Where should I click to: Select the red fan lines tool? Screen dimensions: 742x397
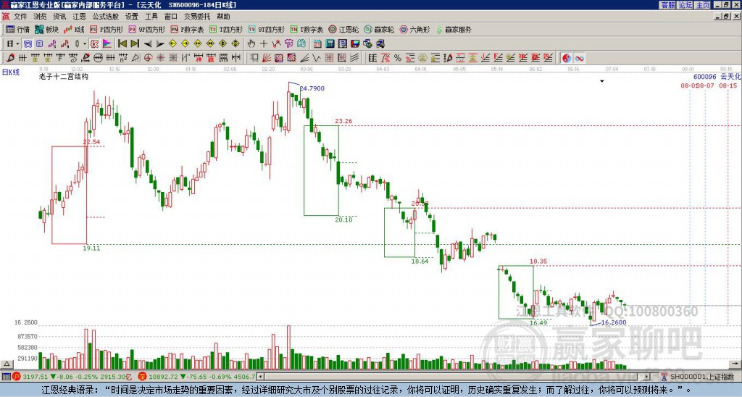tap(267, 58)
